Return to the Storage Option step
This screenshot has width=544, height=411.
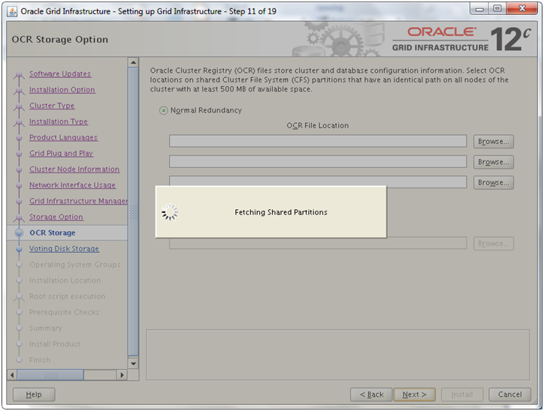(56, 217)
